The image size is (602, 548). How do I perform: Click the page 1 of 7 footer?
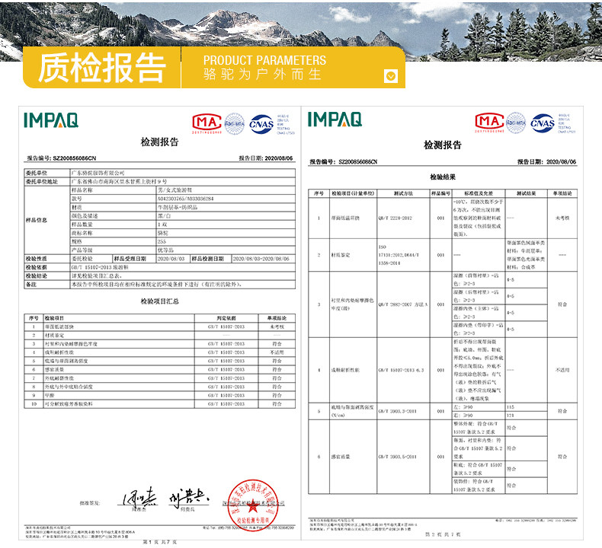point(160,542)
